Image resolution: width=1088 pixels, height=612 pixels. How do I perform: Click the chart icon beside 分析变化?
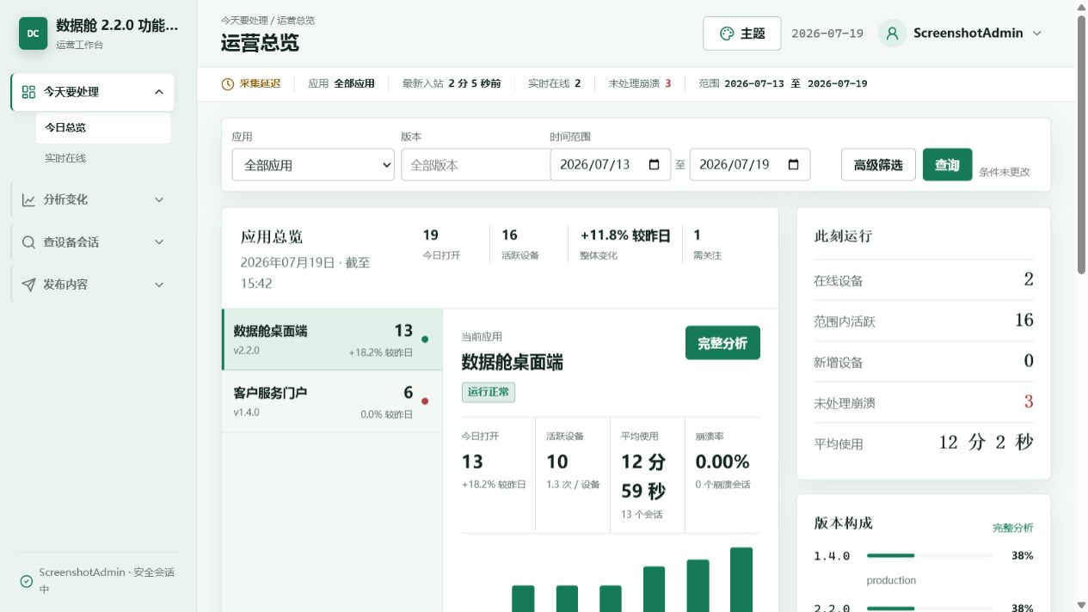click(x=28, y=199)
